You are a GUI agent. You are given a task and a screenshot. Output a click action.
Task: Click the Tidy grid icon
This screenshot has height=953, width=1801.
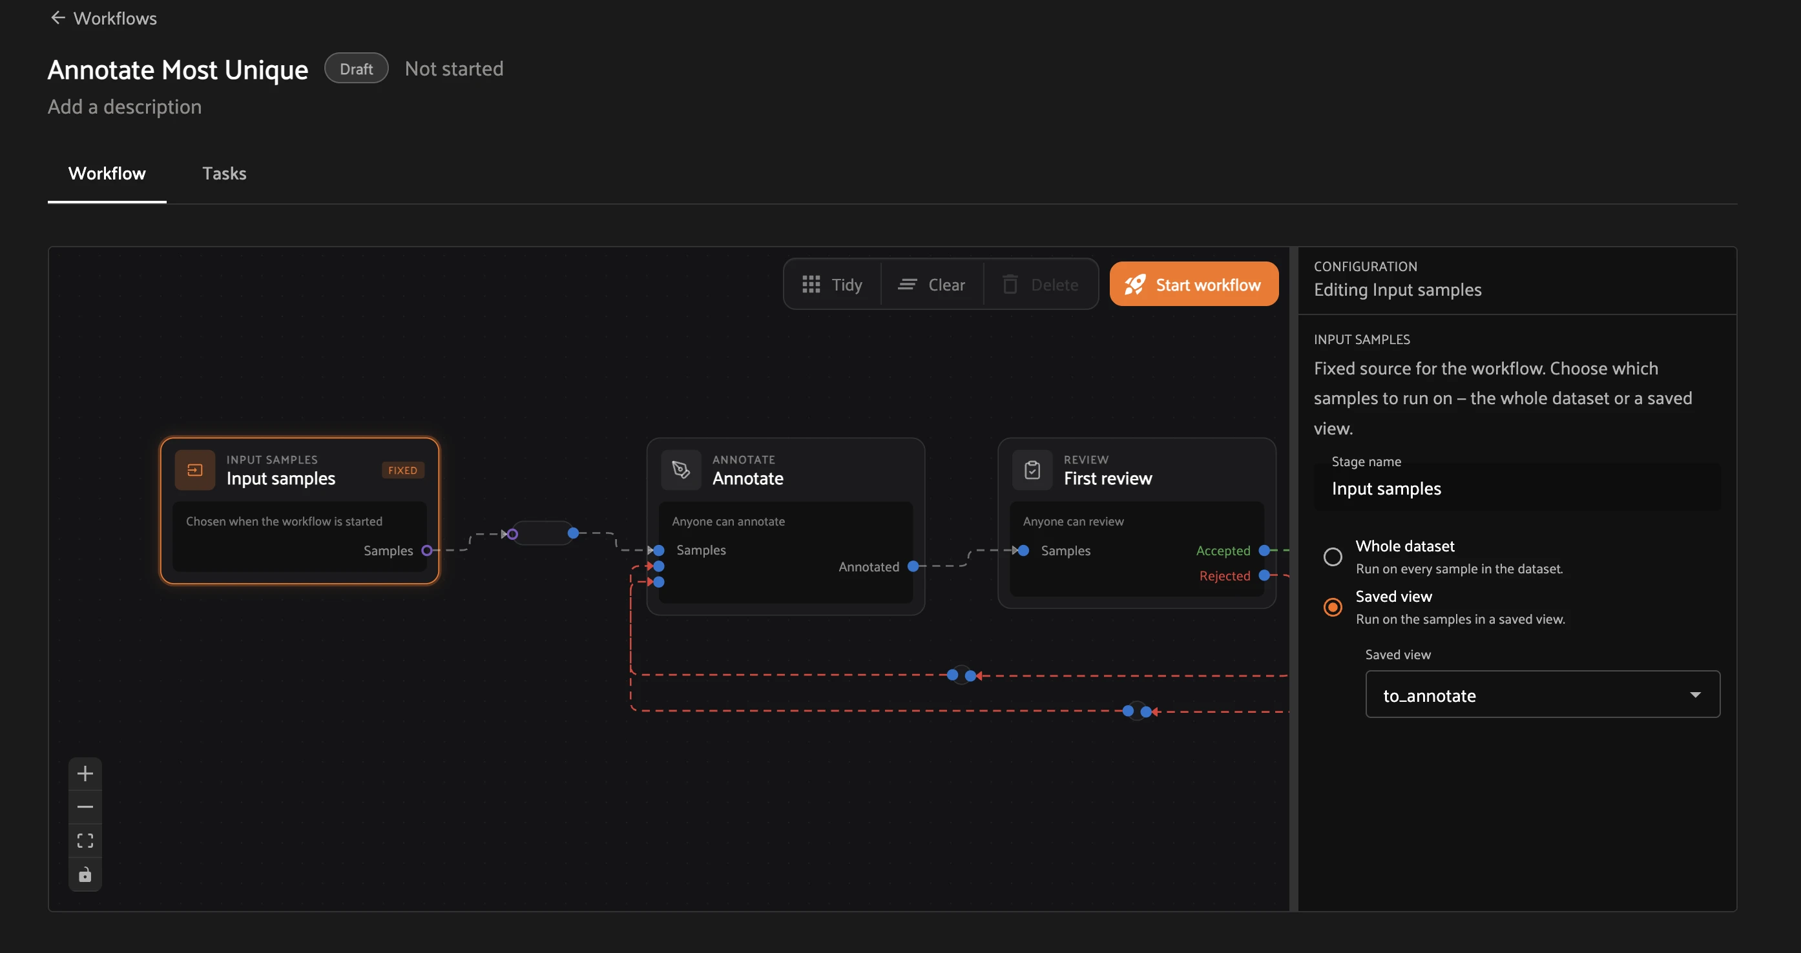811,284
